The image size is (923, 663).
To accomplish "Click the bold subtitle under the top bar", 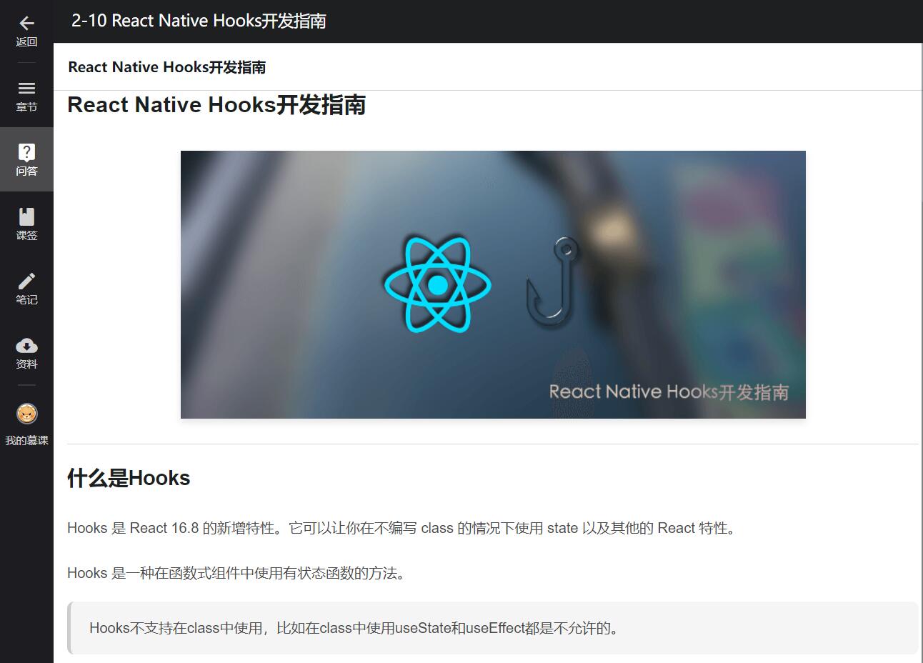I will pos(167,67).
